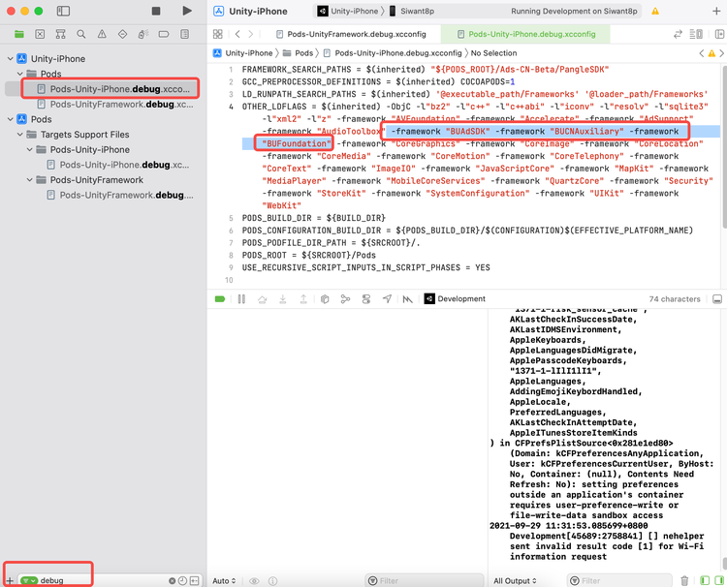Click the Targets Support Files folder label
Screen dimensions: 727x587
(x=85, y=135)
